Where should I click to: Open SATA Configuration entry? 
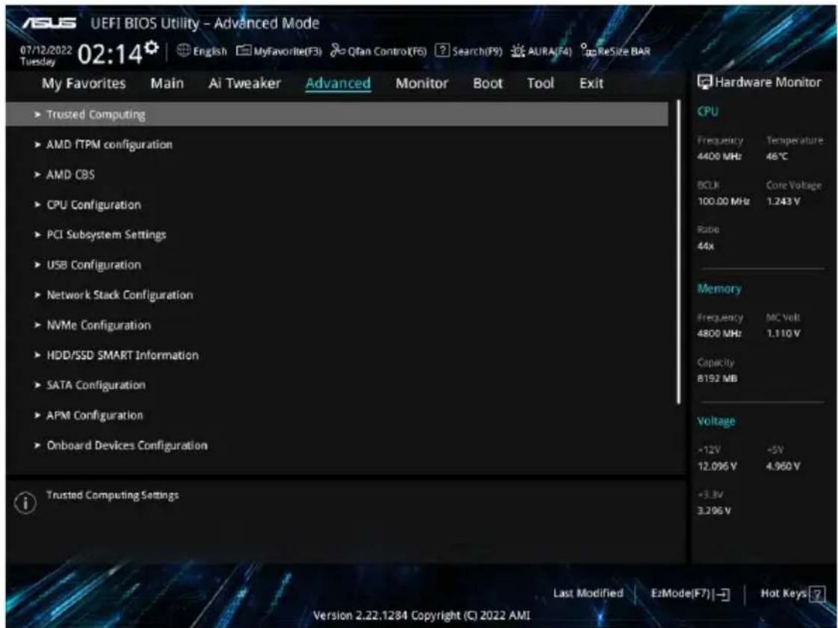(96, 385)
